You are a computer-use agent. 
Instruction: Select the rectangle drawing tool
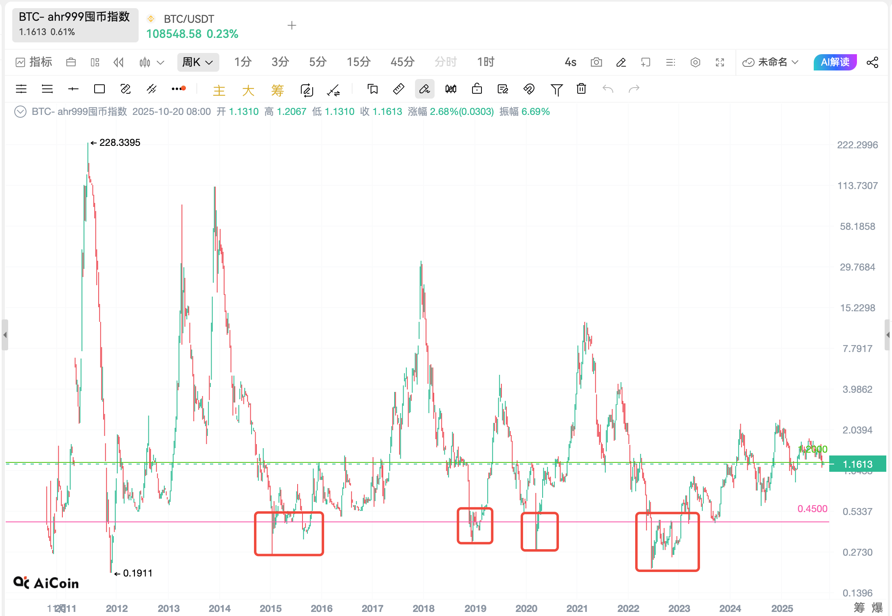[99, 89]
